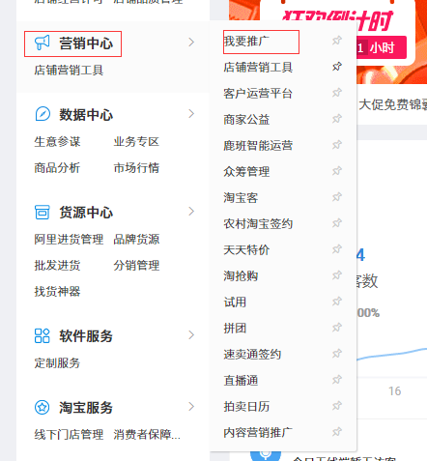Open 试用 menu item
This screenshot has height=461, width=427.
pos(235,303)
